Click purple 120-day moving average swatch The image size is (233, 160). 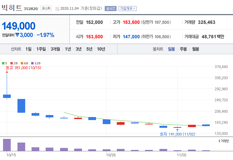(x=32, y=63)
